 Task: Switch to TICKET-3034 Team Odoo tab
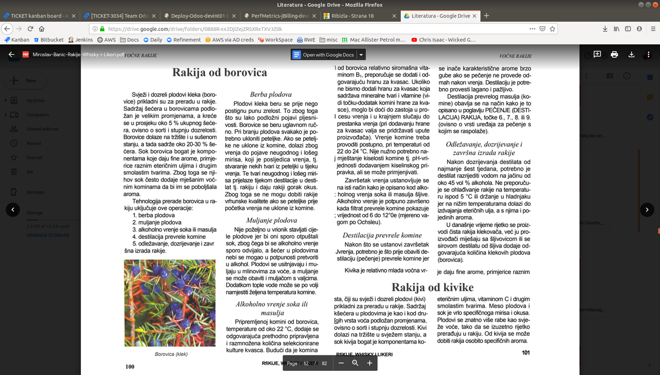(x=120, y=15)
